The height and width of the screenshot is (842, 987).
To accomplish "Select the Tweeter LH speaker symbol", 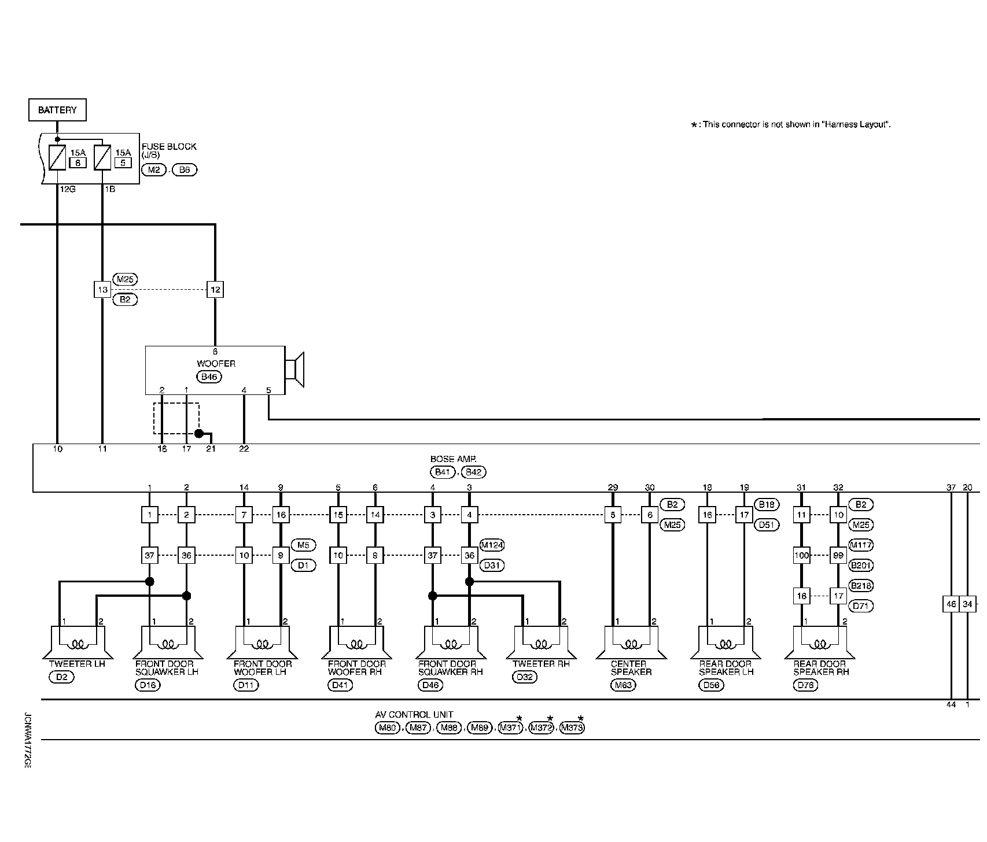I will [78, 642].
